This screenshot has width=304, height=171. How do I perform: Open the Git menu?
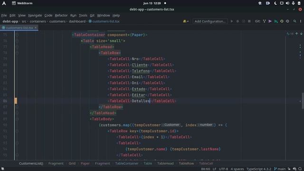click(92, 15)
